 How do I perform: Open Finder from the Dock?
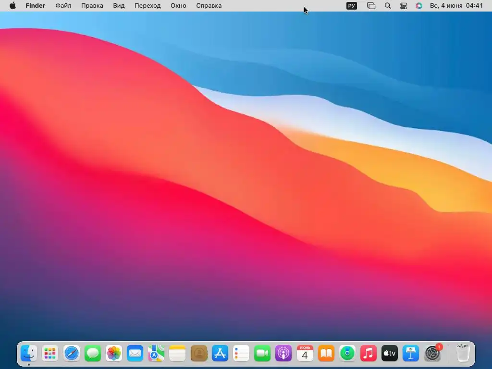point(28,353)
